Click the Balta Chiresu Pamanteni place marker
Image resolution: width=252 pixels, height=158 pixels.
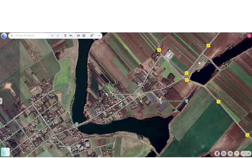click(187, 101)
